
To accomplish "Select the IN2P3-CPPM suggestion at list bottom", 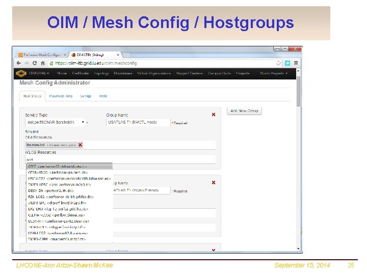I will (69, 239).
